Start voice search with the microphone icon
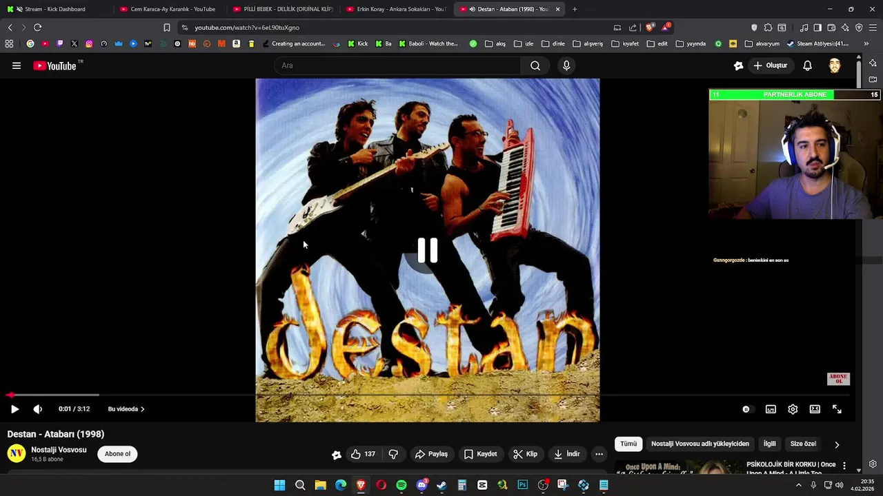This screenshot has height=496, width=883. [566, 65]
